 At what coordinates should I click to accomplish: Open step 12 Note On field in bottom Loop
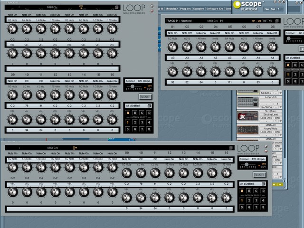(x=169, y=159)
